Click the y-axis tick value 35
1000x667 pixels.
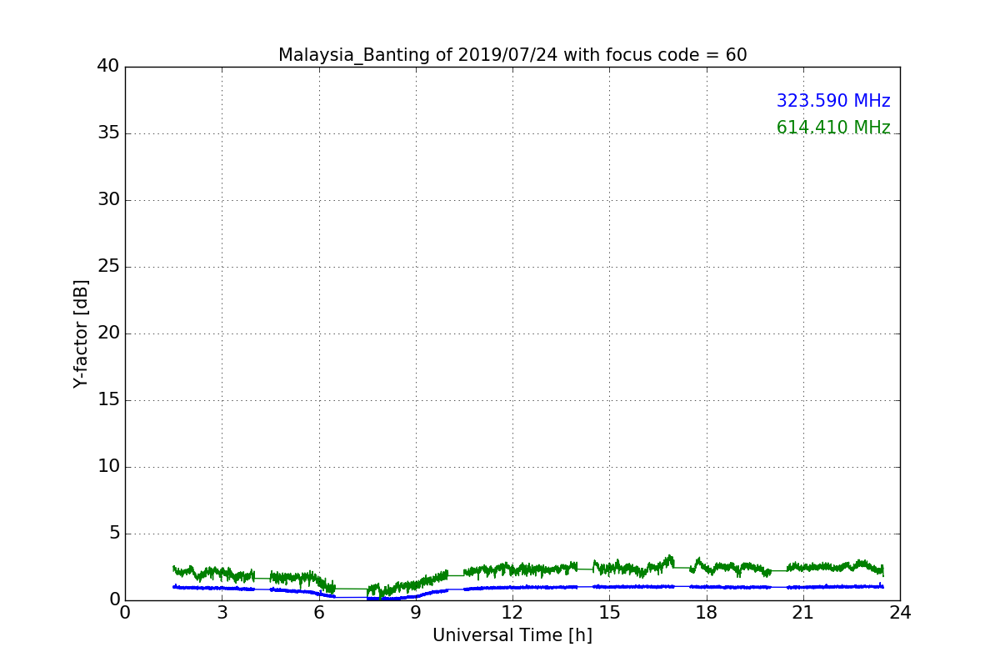(108, 133)
